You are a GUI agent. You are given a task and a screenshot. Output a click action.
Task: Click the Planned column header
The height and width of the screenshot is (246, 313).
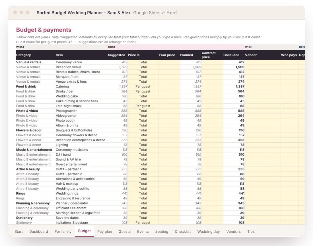pyautogui.click(x=186, y=55)
